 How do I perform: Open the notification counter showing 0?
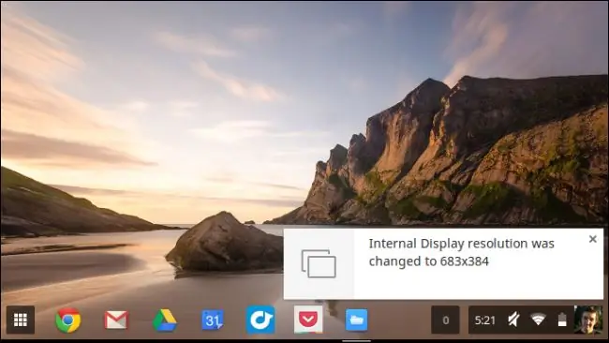pos(445,321)
